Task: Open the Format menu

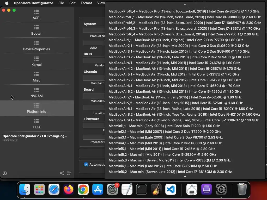Action: click(86, 3)
